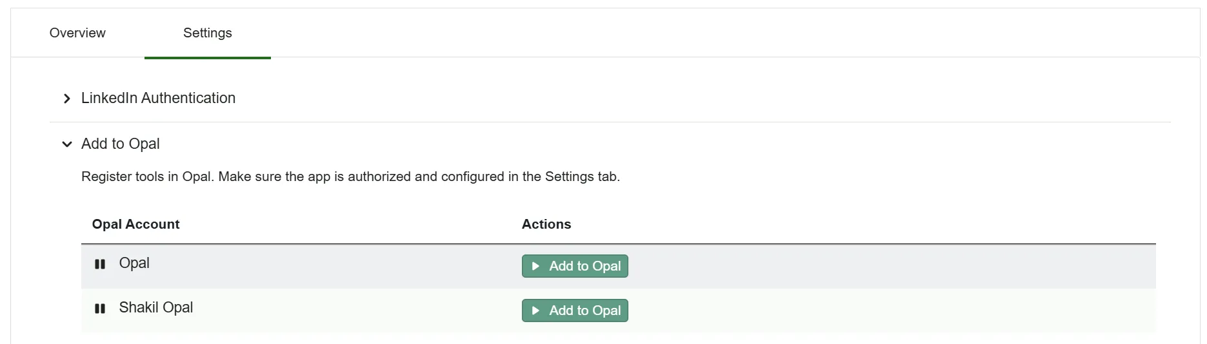Image resolution: width=1207 pixels, height=344 pixels.
Task: Add Shakil Opal account using Add to Opal
Action: (x=575, y=311)
